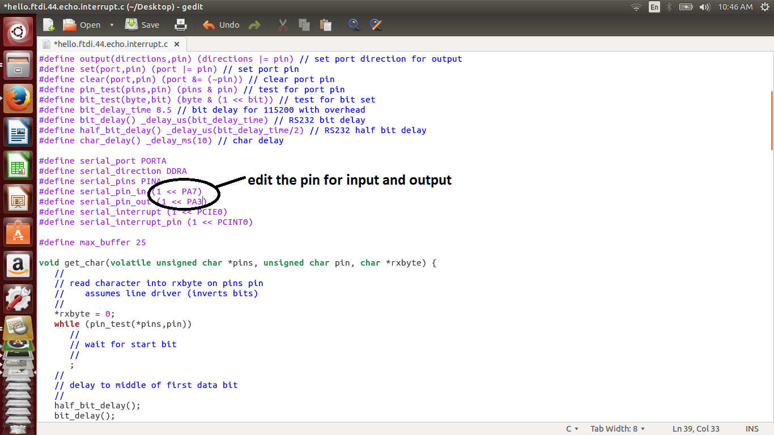Redo with the green arrow icon

pyautogui.click(x=254, y=25)
